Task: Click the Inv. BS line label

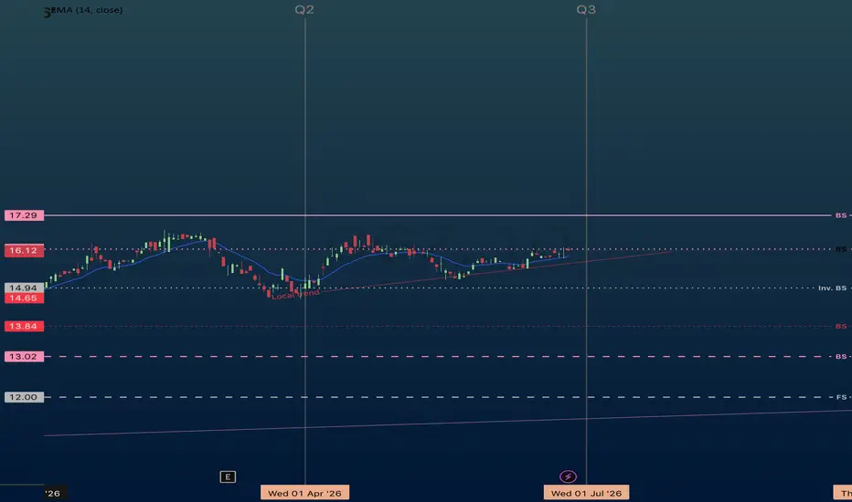Action: [833, 288]
